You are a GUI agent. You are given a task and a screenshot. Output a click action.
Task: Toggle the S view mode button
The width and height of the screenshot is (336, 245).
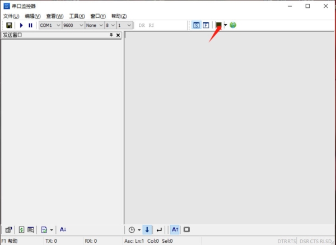click(x=196, y=25)
